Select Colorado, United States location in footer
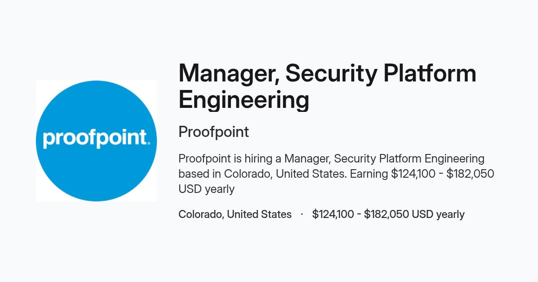This screenshot has height=282, width=538. point(235,214)
